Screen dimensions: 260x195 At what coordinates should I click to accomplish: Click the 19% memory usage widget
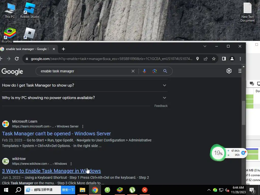[x=218, y=153]
